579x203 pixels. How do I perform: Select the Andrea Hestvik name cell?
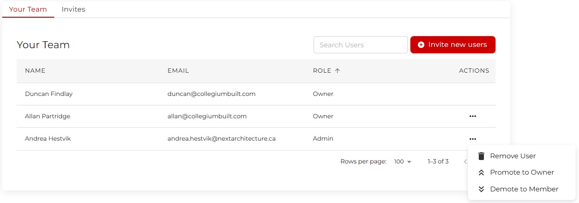click(49, 138)
